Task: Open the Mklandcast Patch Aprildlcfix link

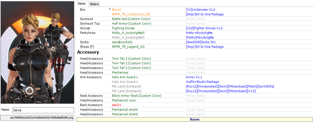Action: (230, 86)
